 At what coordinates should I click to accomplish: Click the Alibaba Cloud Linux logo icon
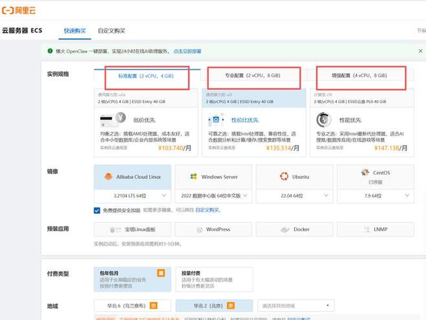tap(109, 177)
